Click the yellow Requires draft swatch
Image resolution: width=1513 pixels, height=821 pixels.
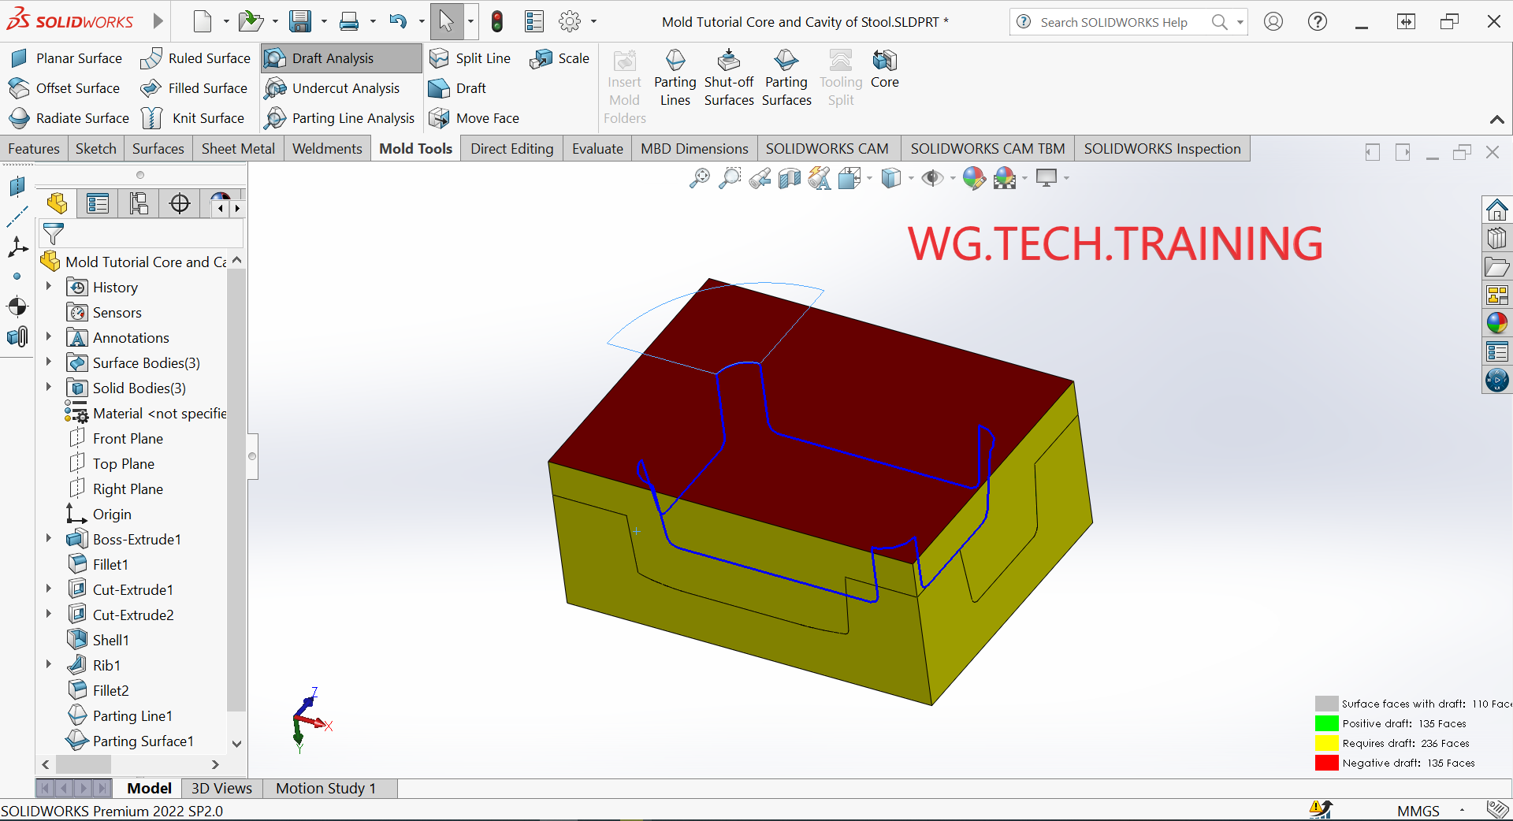1327,743
